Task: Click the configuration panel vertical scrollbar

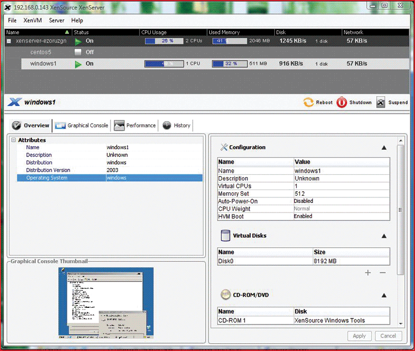Action: 400,210
